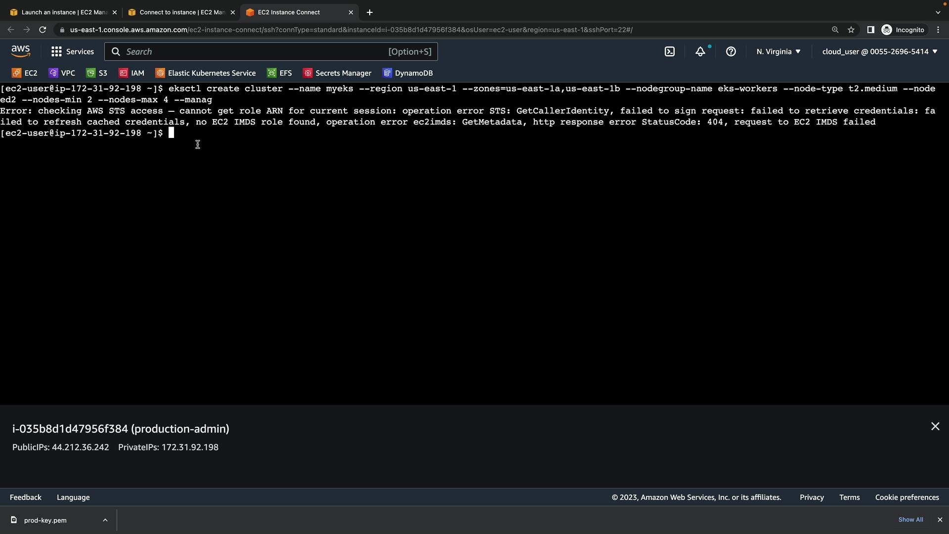Open the help question mark icon
The height and width of the screenshot is (534, 949).
pos(731,51)
